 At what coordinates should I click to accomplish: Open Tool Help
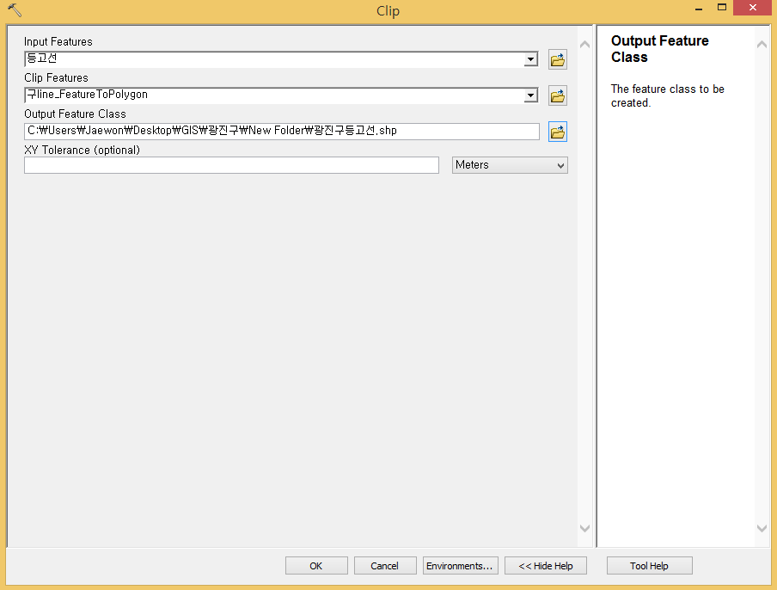(x=649, y=566)
